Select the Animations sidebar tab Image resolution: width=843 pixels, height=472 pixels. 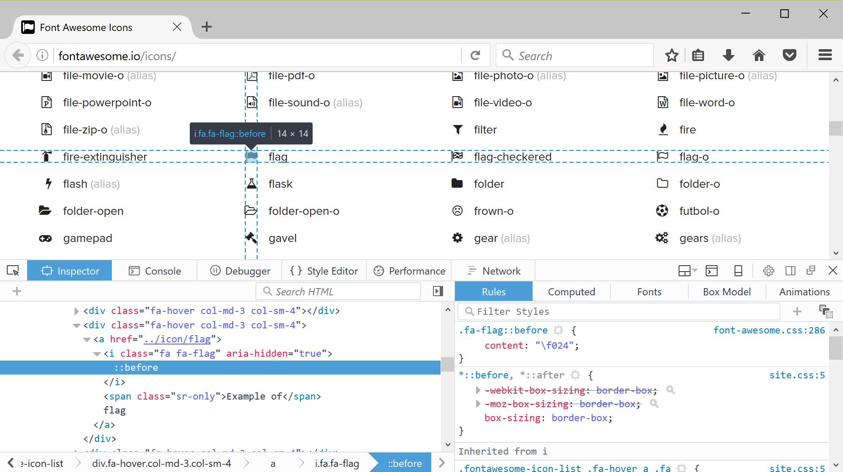tap(804, 292)
